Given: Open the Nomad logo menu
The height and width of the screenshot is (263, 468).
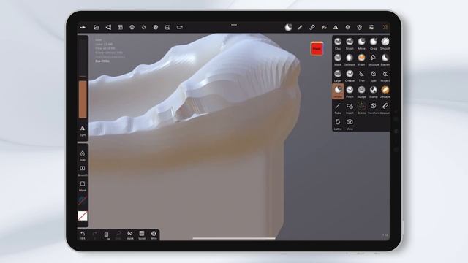Looking at the screenshot, I should 83,27.
